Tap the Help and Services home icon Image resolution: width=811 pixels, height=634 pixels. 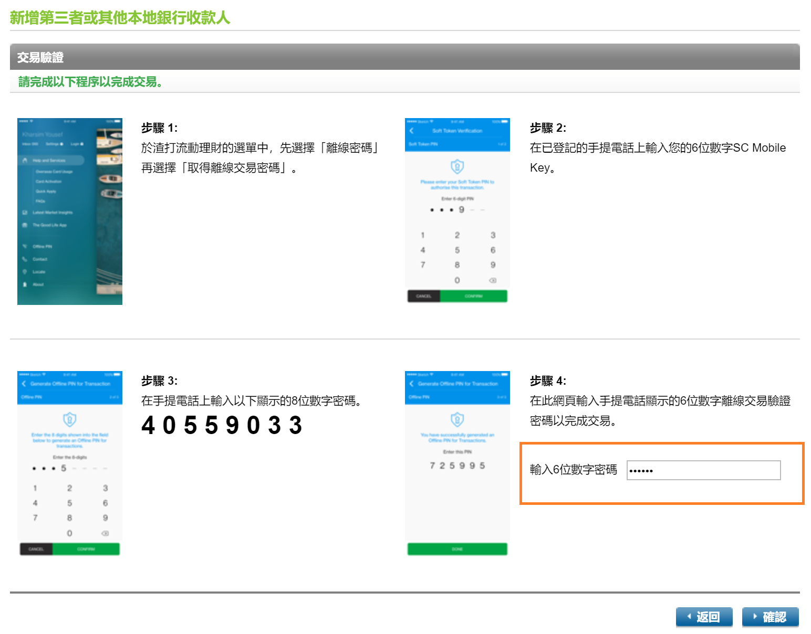[25, 160]
